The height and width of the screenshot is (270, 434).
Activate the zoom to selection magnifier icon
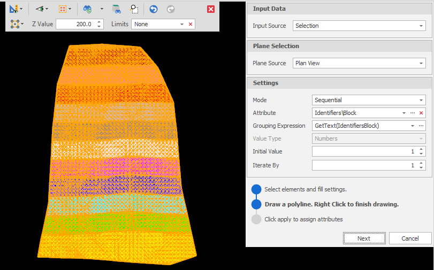point(135,9)
